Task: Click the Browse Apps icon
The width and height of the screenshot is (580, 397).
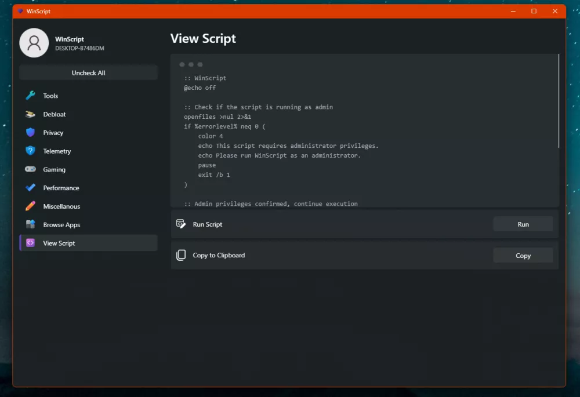Action: (31, 225)
